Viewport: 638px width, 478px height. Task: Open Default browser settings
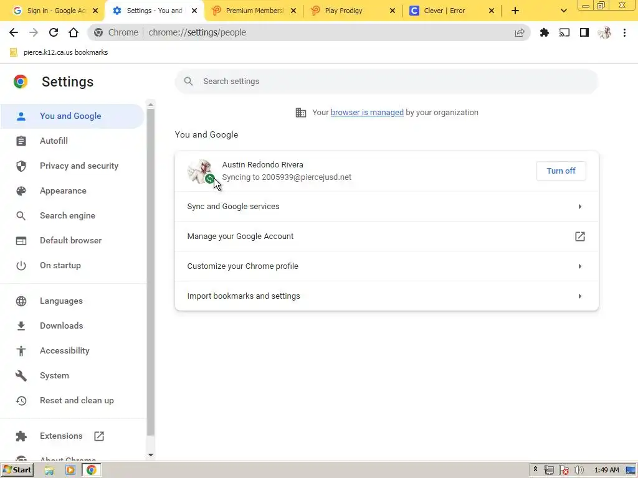tap(72, 241)
